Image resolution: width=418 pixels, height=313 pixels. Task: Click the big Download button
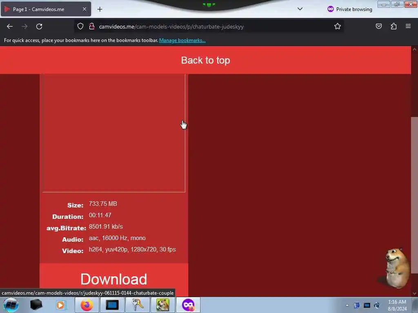coord(114,279)
